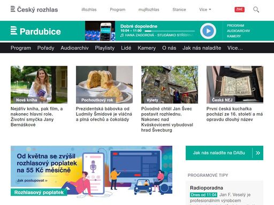The height and width of the screenshot is (205, 274).
Task: Open PROGRAM link beside the player
Action: click(x=235, y=26)
